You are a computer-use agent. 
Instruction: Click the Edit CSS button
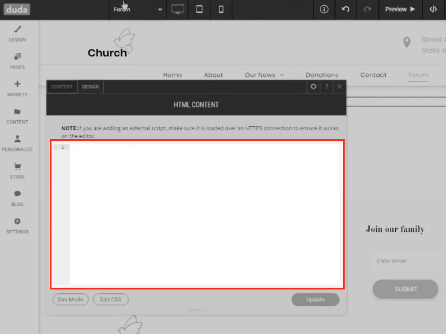(x=110, y=300)
